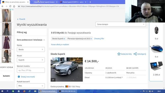This screenshot has height=93, width=165.
Task: Switch to 'Oferty na samochody używane' tab
Action: click(x=15, y=2)
